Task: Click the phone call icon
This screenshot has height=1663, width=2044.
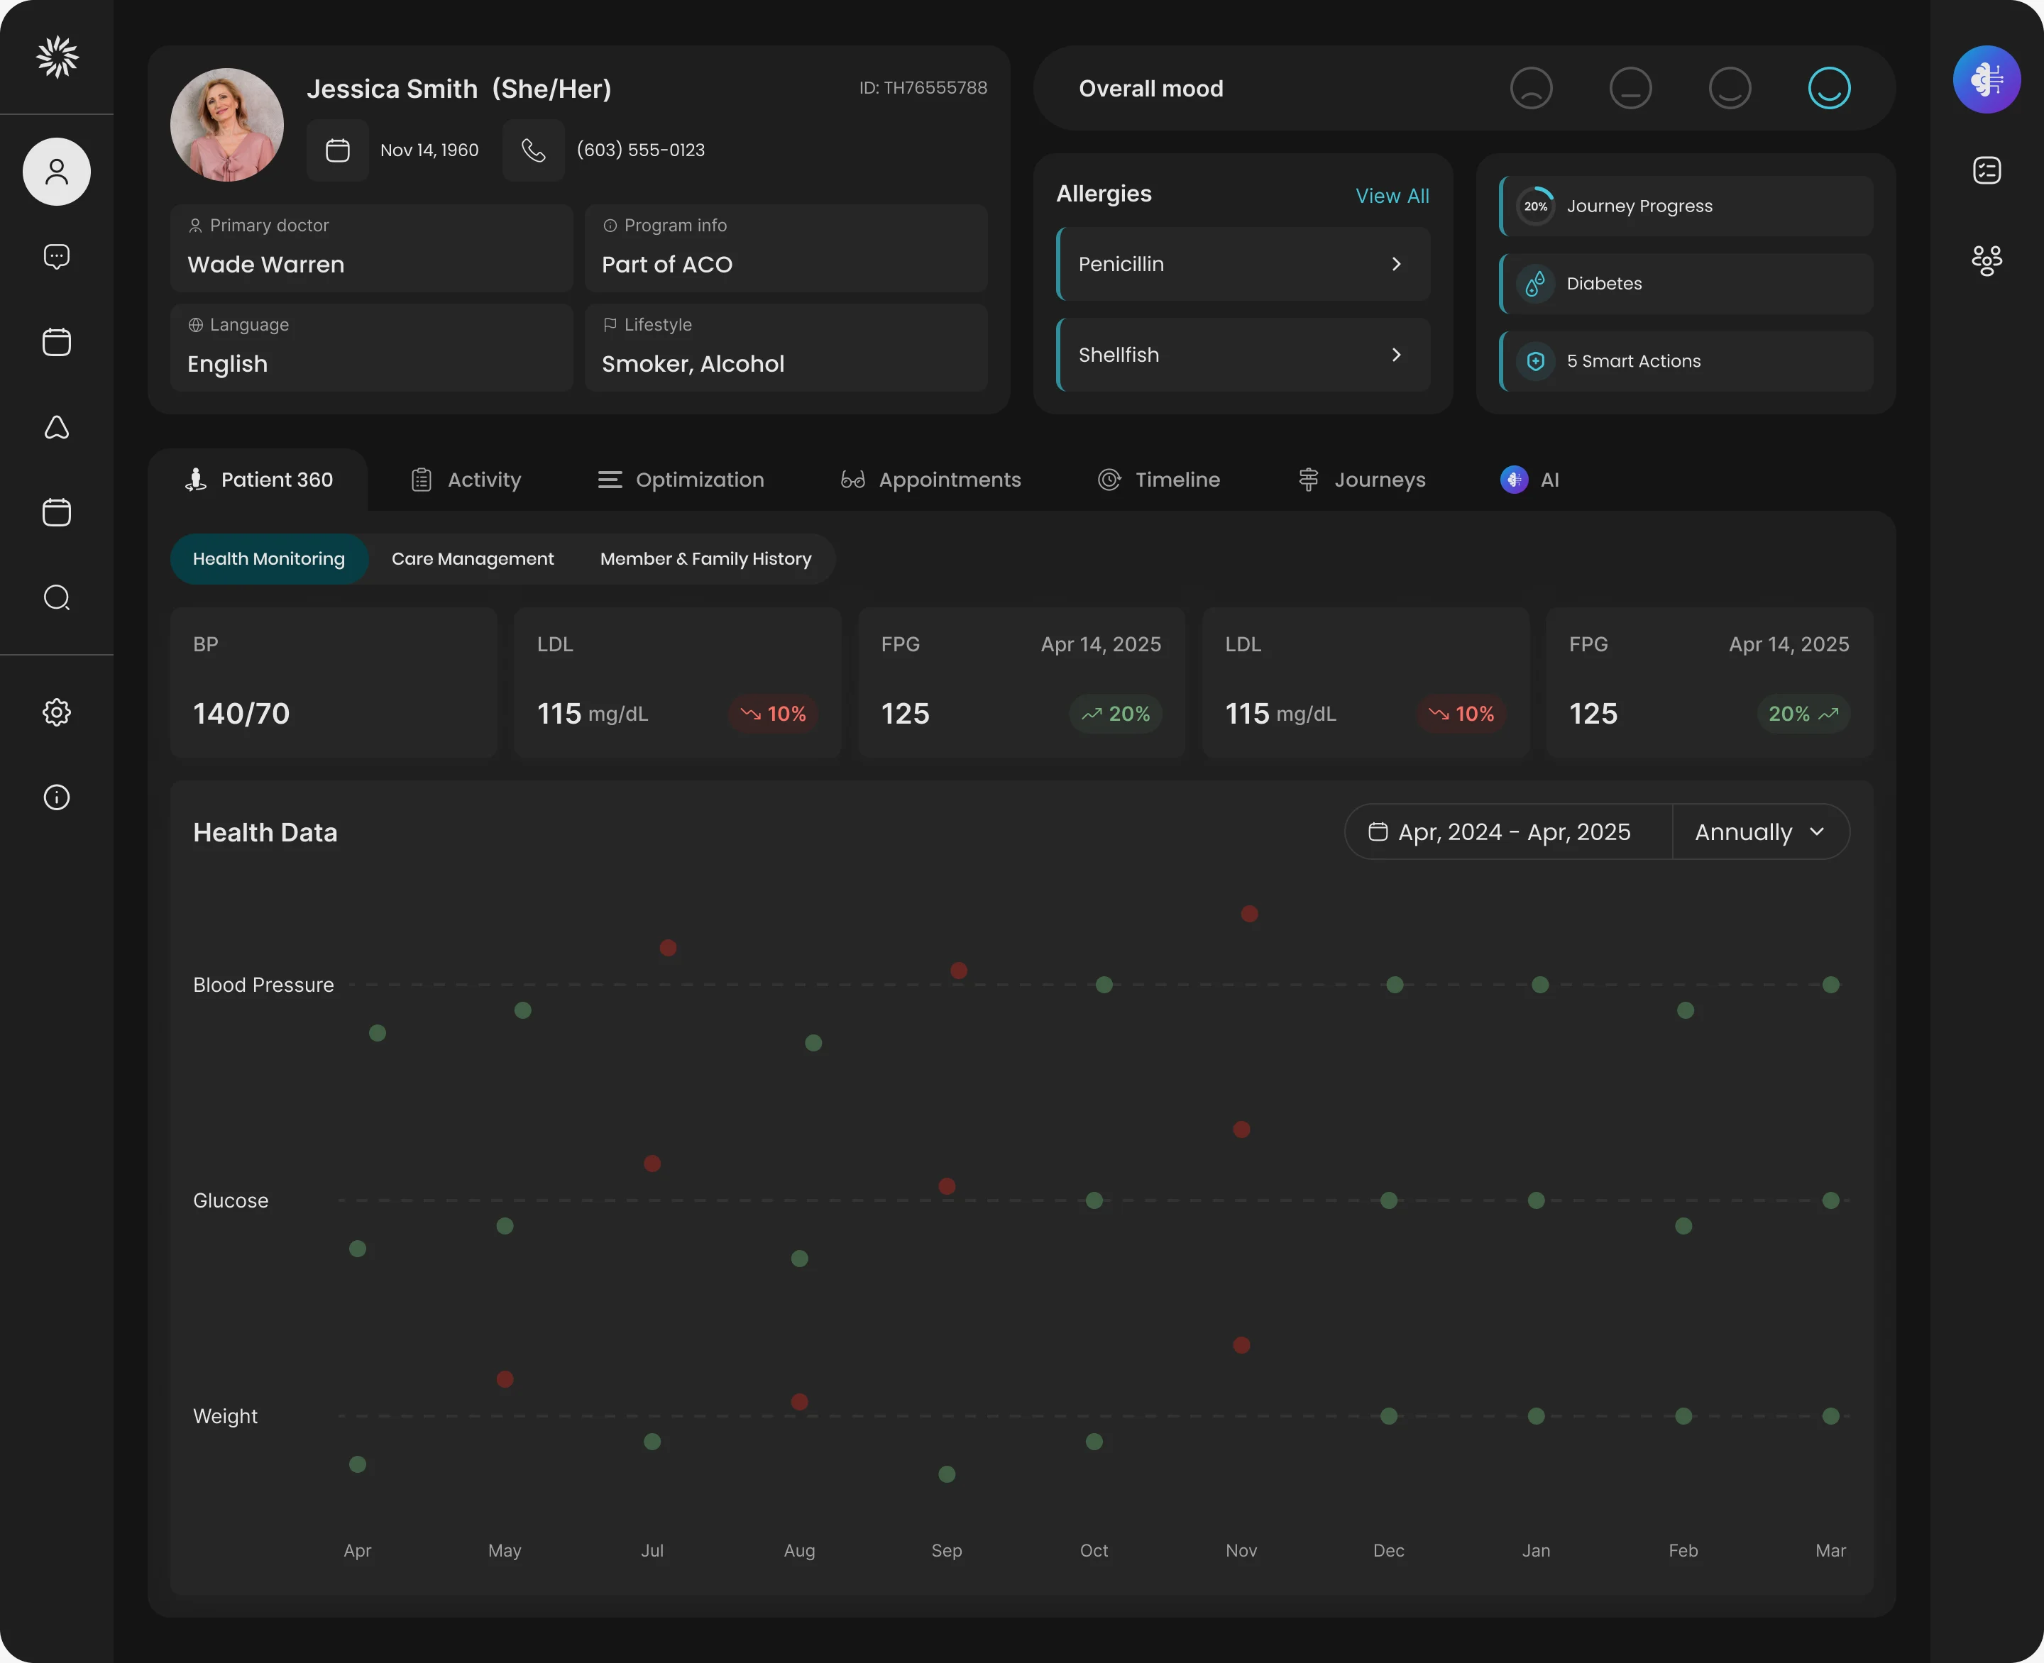Action: pyautogui.click(x=534, y=150)
